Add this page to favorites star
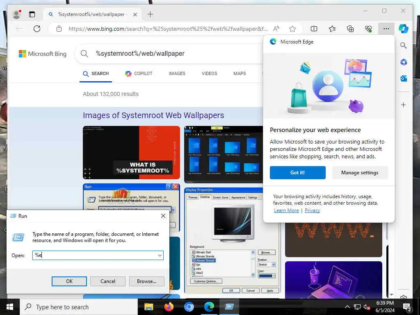 point(292,29)
